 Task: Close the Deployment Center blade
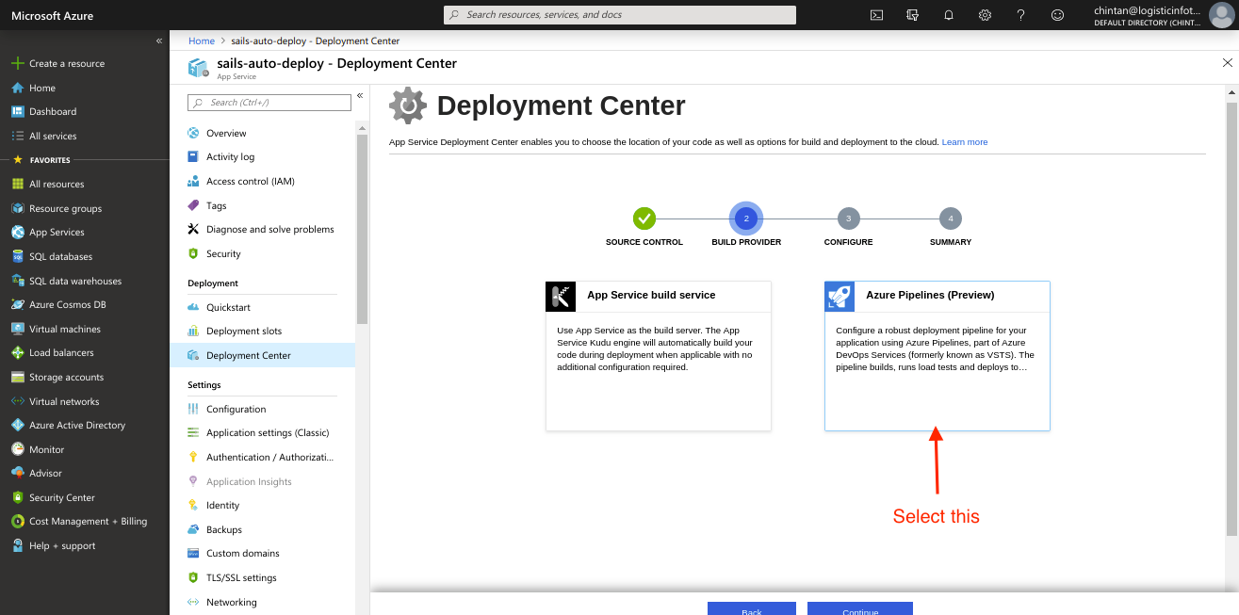[1227, 63]
